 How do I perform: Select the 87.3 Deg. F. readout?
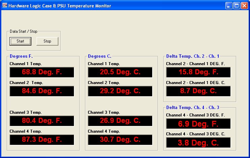point(42,140)
